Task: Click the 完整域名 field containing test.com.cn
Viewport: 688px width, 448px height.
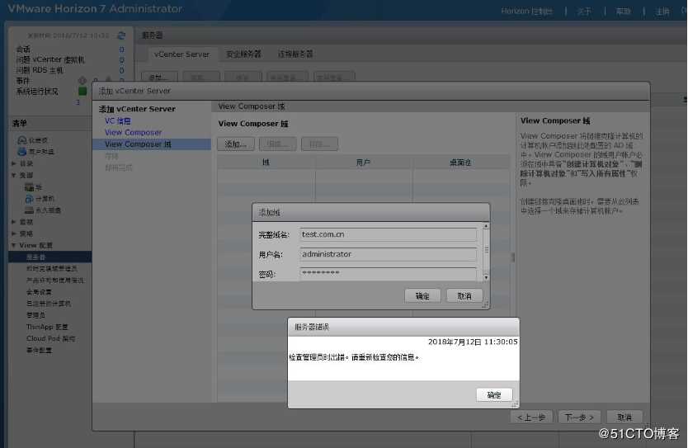Action: point(389,234)
